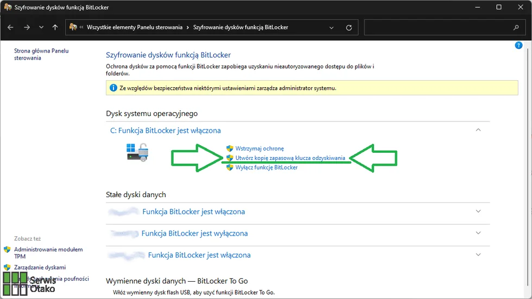Click 'Stałe dyski danych' section heading
Viewport: 532px width, 299px height.
(136, 194)
